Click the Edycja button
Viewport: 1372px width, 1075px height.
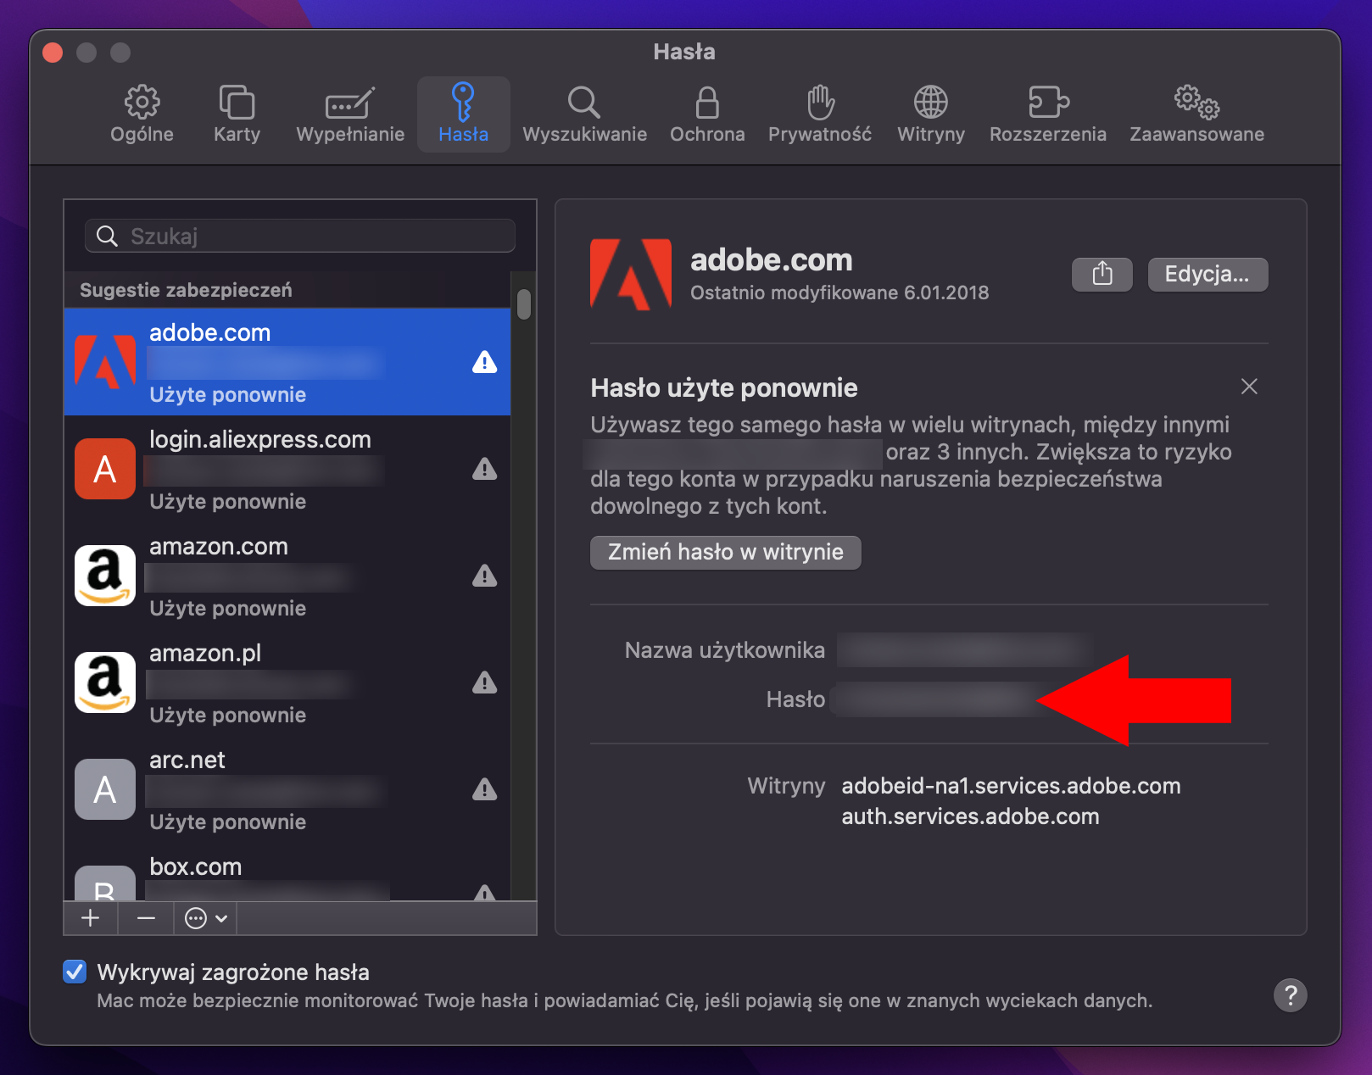pyautogui.click(x=1207, y=274)
